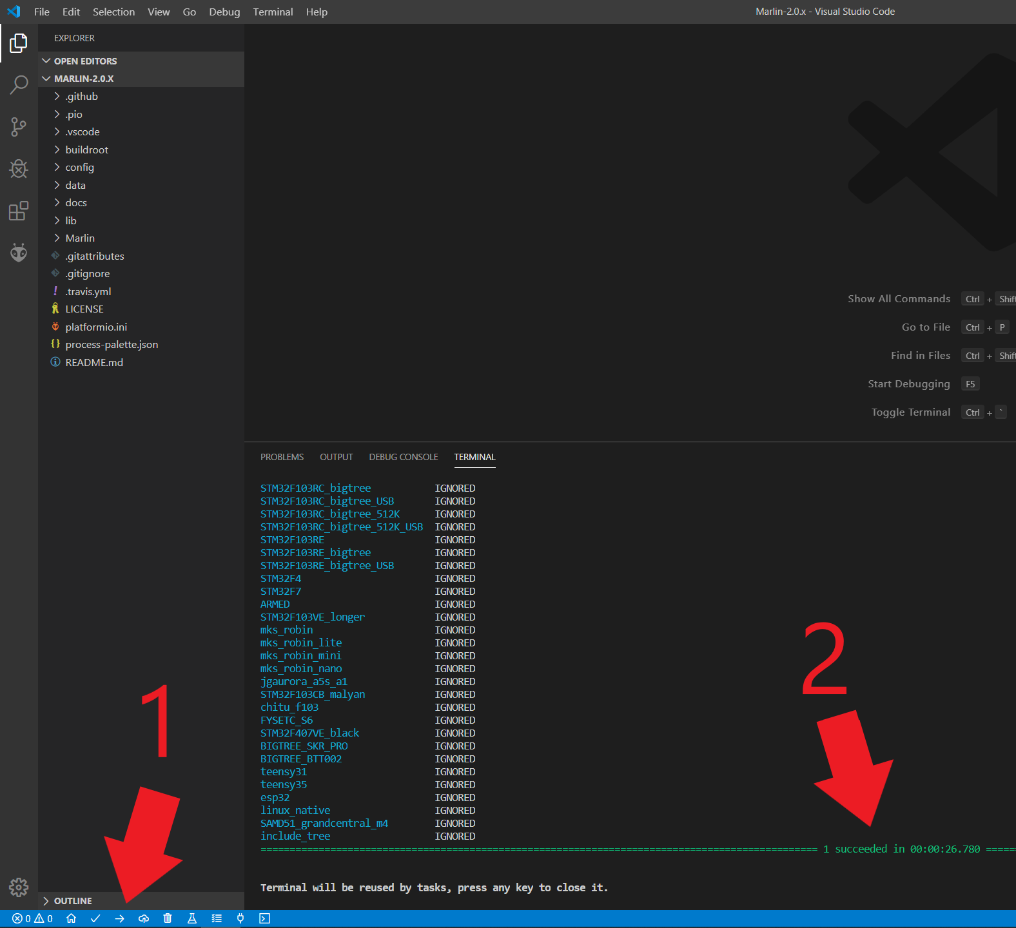This screenshot has width=1016, height=928.
Task: Click the esp32 environment line
Action: 275,798
